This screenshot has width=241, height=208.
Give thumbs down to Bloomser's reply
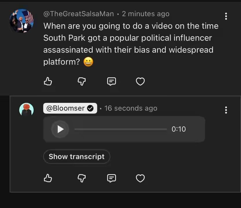click(82, 178)
